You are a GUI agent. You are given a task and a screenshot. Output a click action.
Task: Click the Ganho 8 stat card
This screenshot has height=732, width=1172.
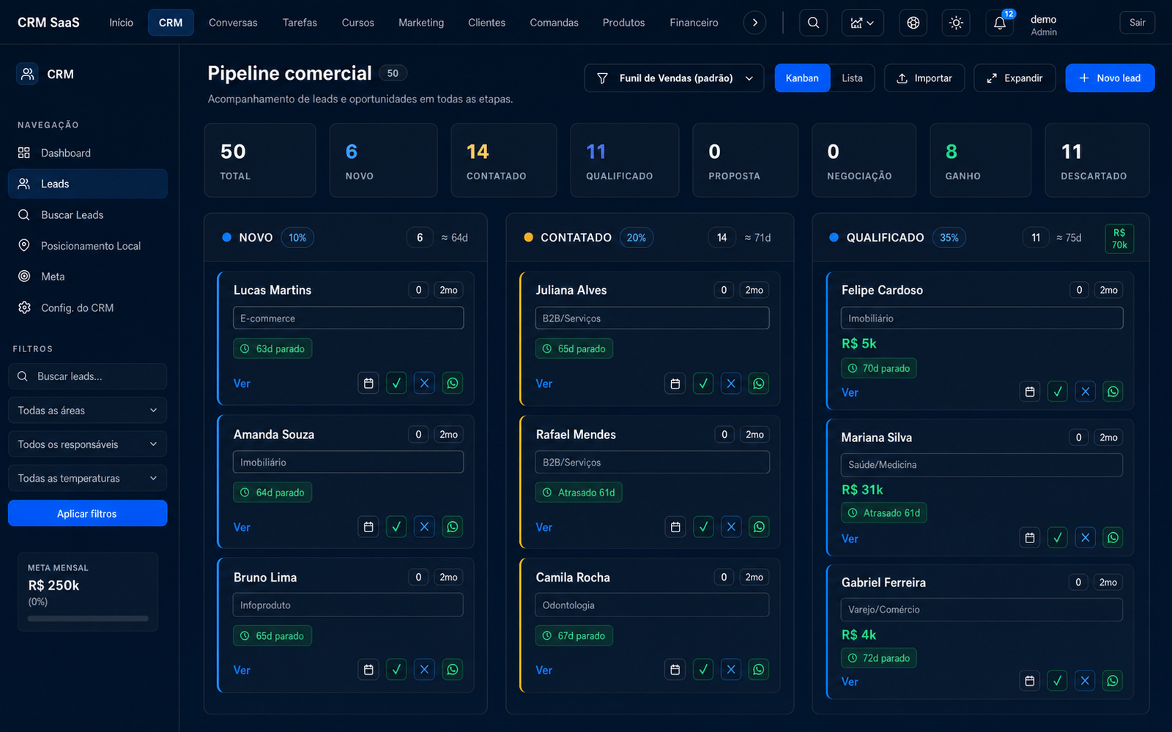(980, 160)
